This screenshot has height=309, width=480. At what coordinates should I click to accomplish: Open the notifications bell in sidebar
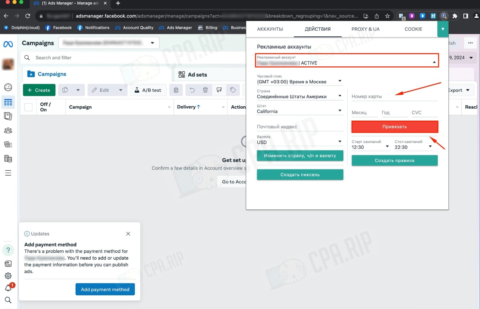click(x=8, y=288)
